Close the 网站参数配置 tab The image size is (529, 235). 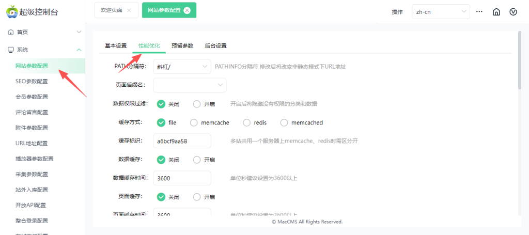pyautogui.click(x=187, y=10)
